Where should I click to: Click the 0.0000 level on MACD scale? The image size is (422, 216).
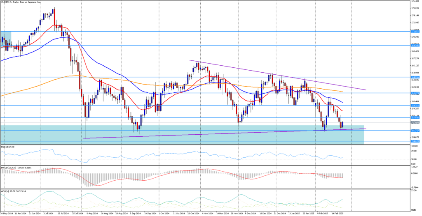click(414, 173)
